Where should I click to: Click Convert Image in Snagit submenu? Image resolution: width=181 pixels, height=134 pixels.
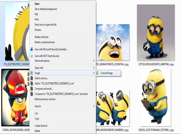pos(106,73)
